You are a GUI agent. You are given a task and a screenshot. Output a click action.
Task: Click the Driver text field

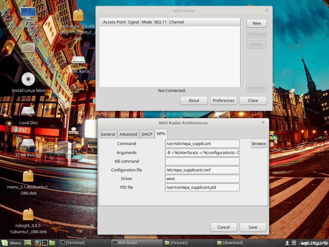202,178
